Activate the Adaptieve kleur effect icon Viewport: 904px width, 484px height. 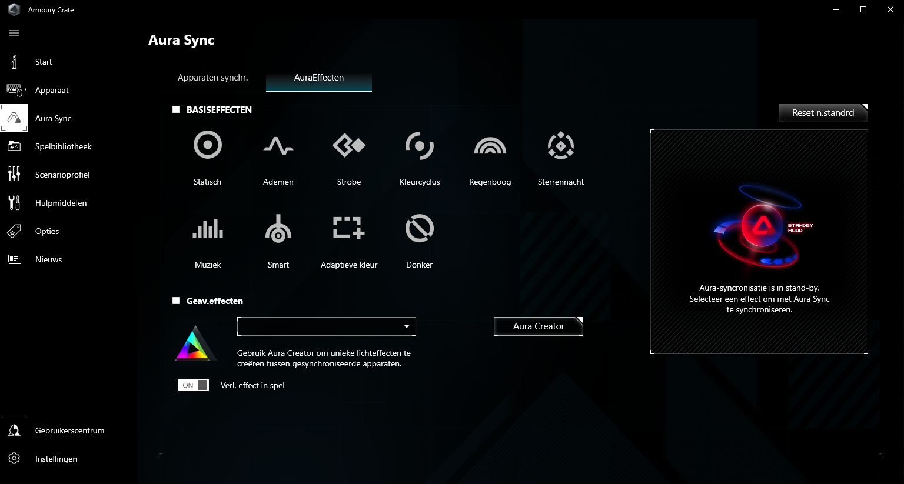point(349,228)
